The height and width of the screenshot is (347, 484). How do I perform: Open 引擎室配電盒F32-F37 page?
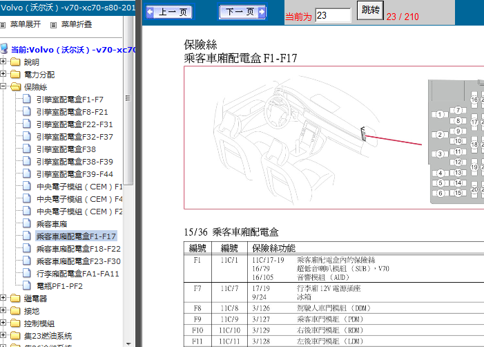[75, 137]
